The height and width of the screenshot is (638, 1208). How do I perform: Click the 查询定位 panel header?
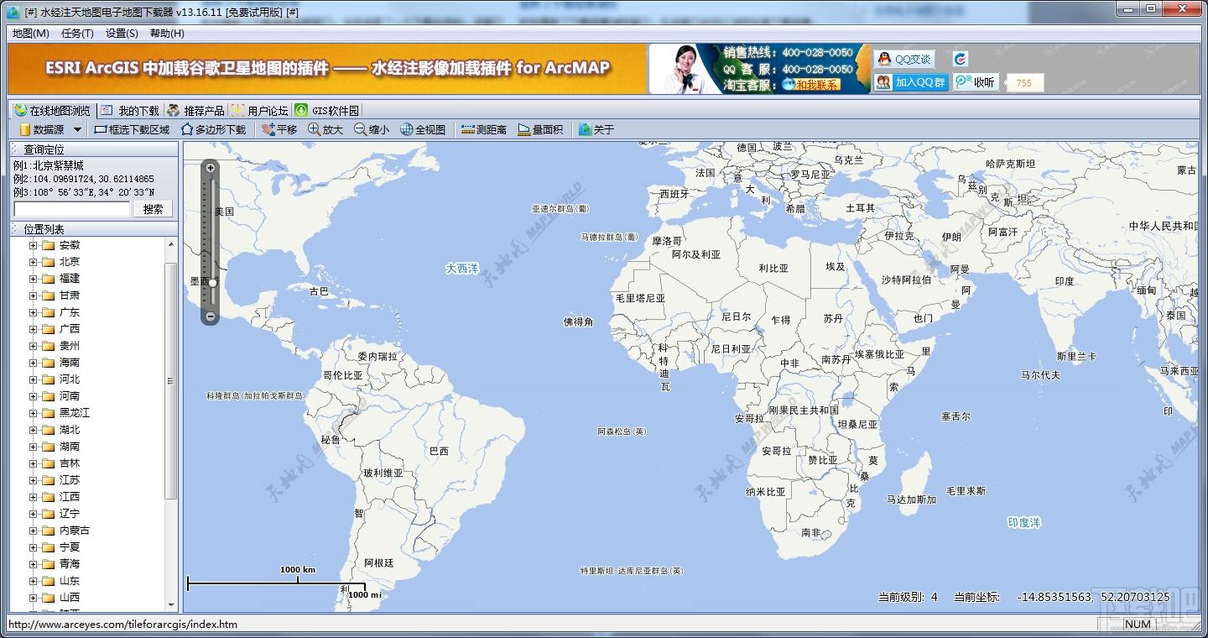pos(93,149)
